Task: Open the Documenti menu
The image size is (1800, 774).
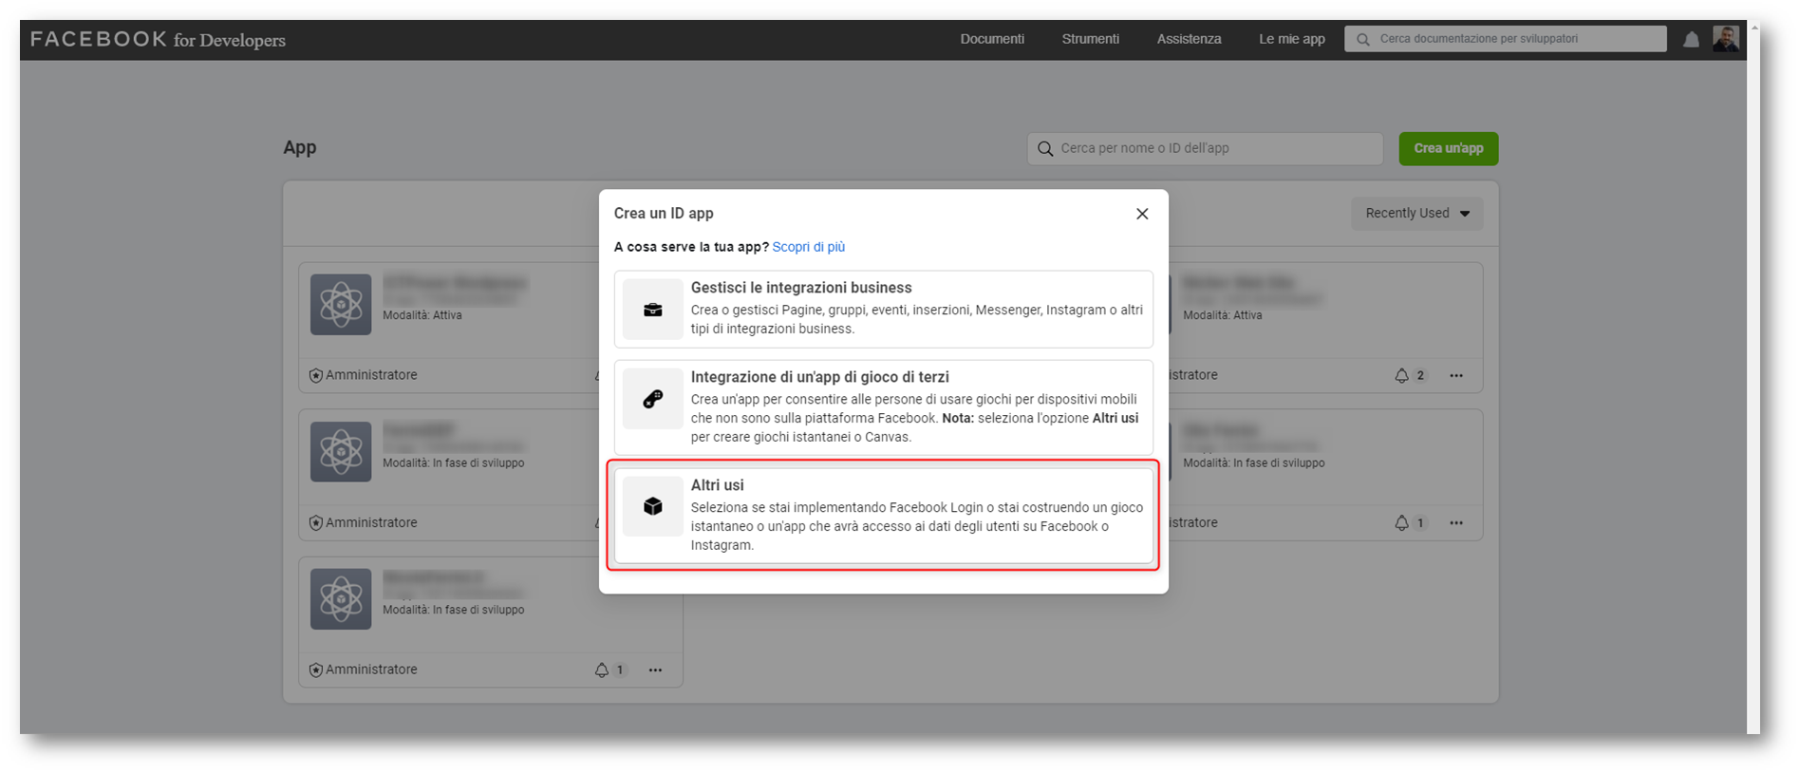Action: [x=992, y=39]
